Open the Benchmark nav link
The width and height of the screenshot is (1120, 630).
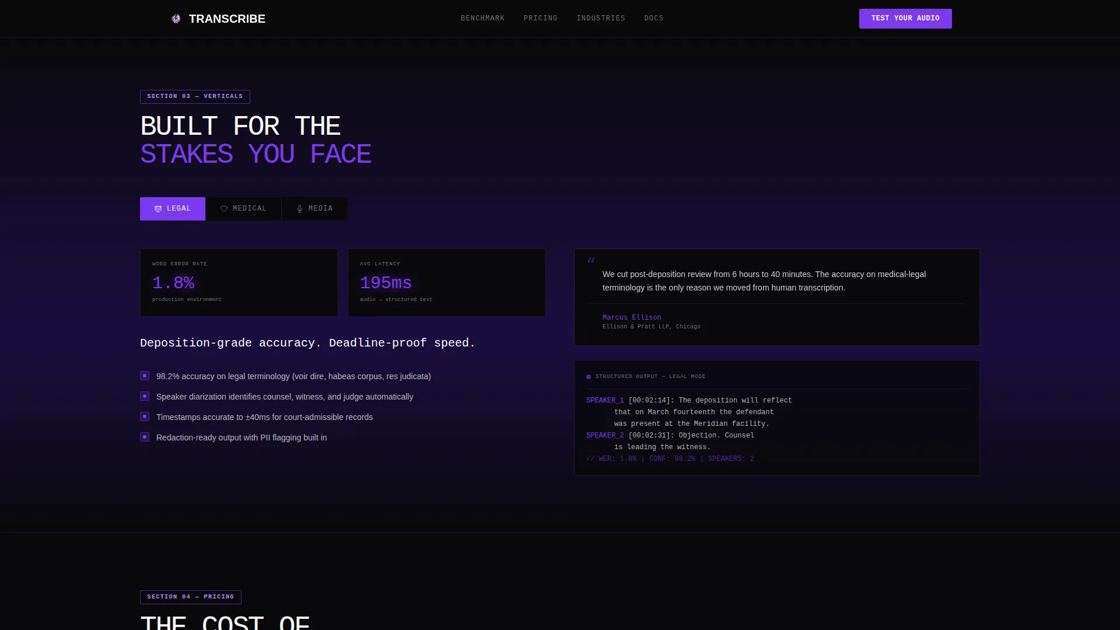[x=482, y=19]
